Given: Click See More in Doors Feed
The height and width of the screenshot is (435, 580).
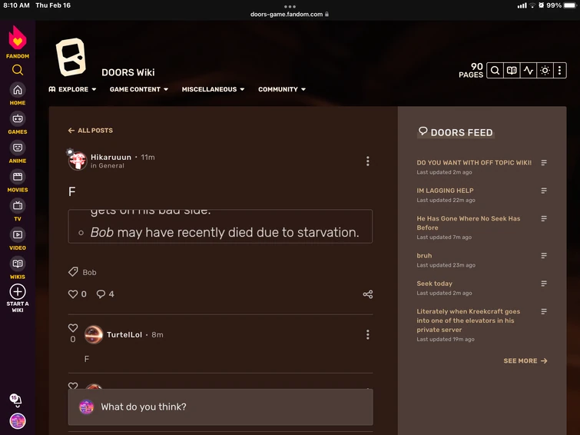Looking at the screenshot, I should tap(525, 360).
